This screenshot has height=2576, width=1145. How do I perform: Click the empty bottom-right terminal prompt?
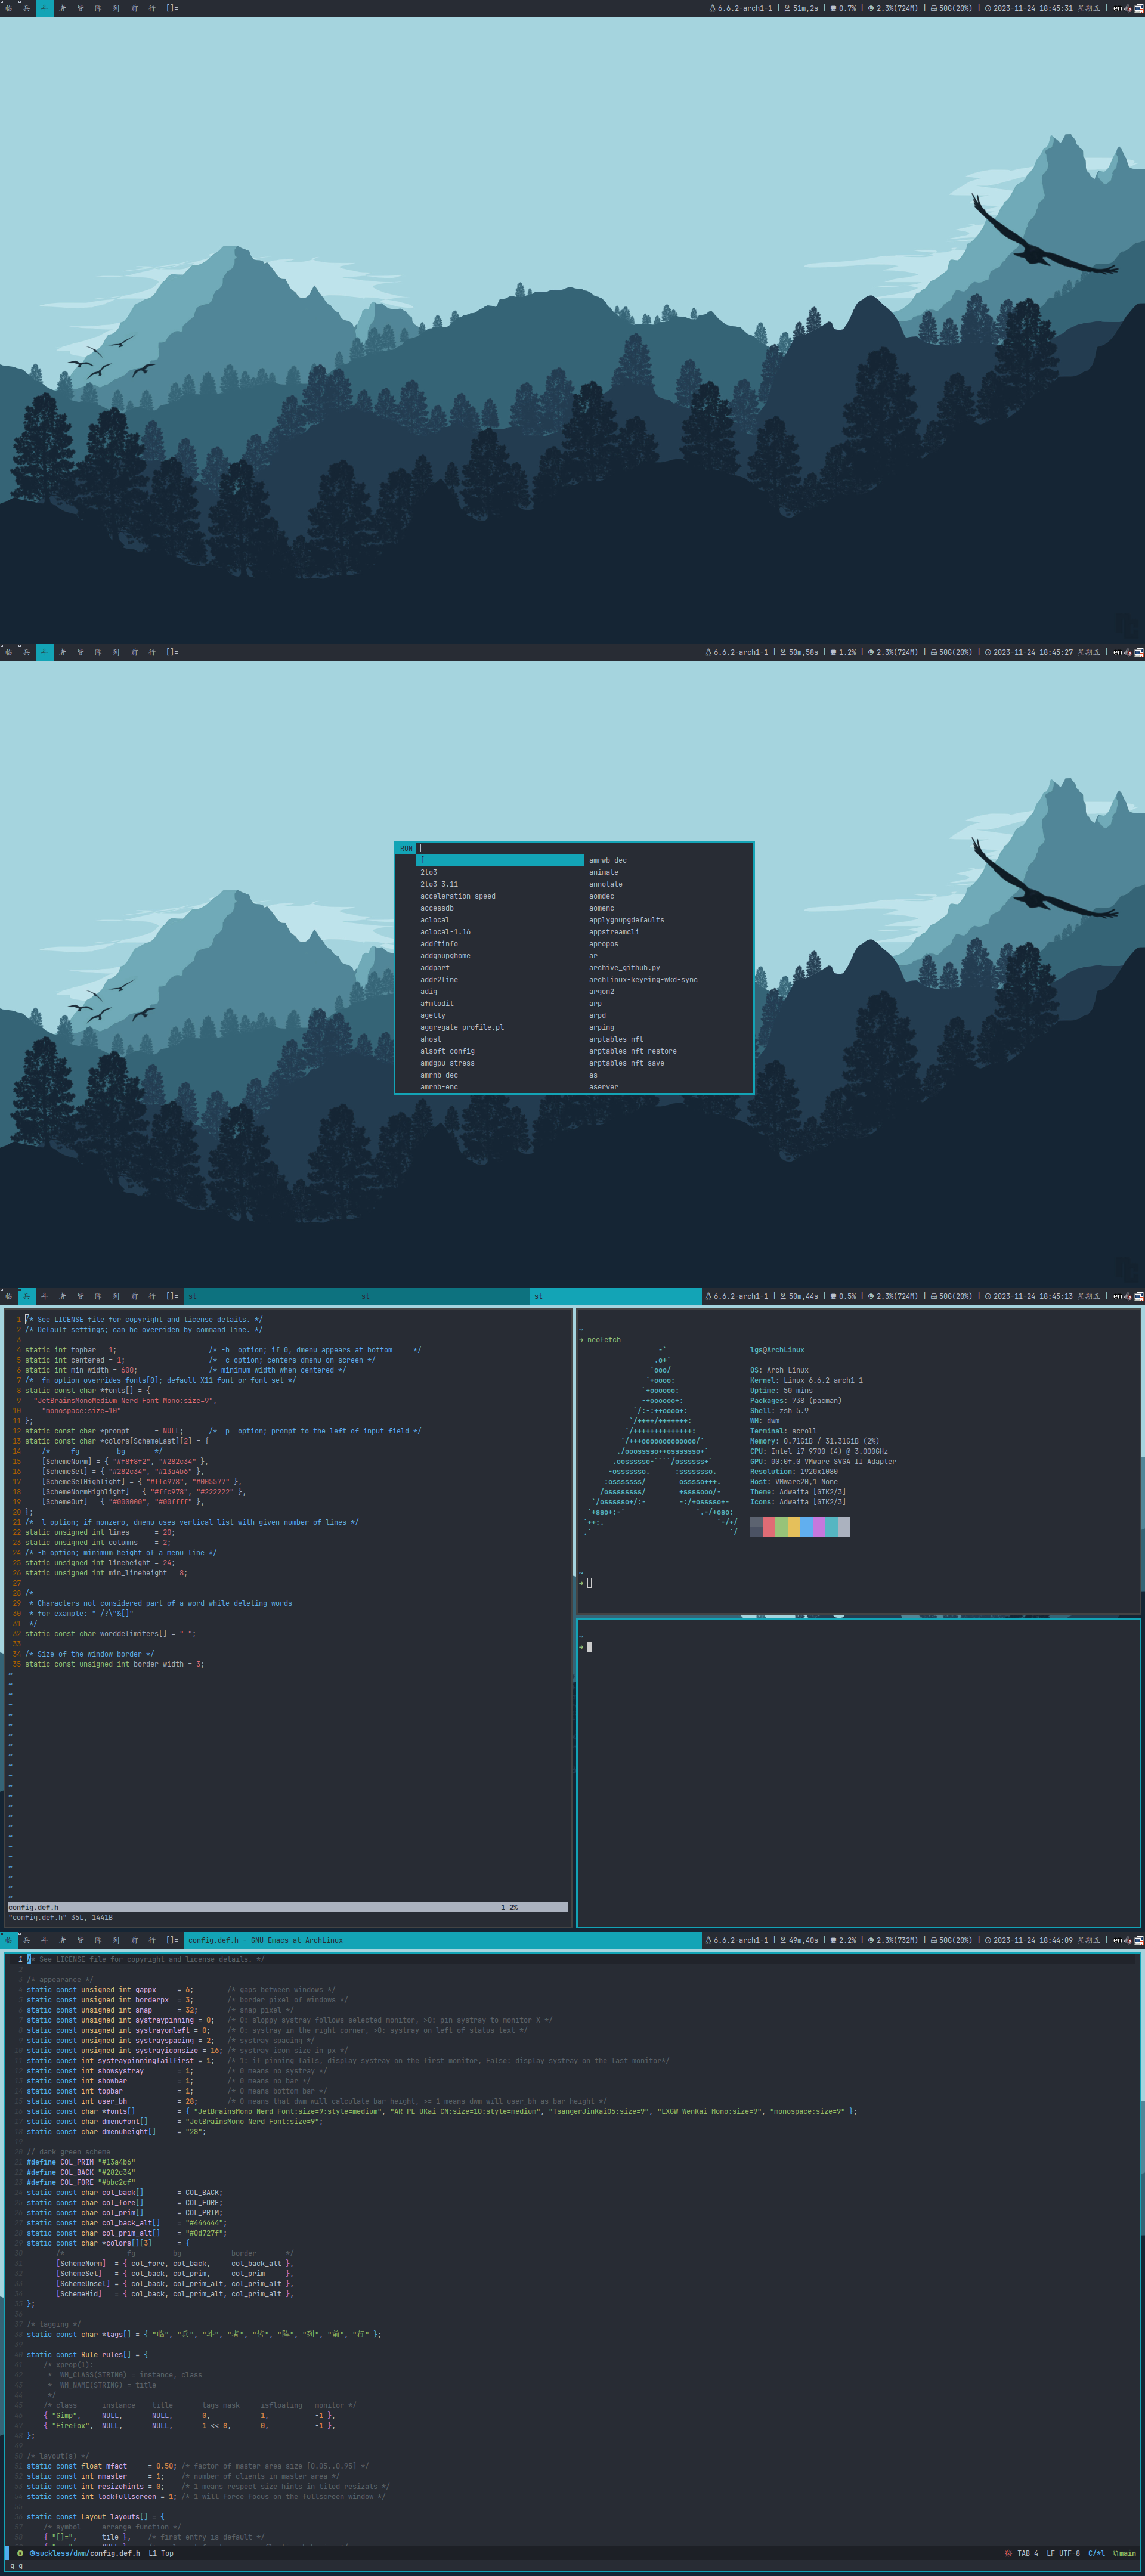589,1647
